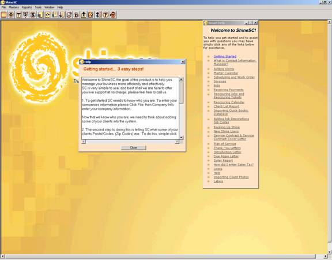Click the vertical scrollbar thumb in the help text
This screenshot has height=260, width=332.
181,92
